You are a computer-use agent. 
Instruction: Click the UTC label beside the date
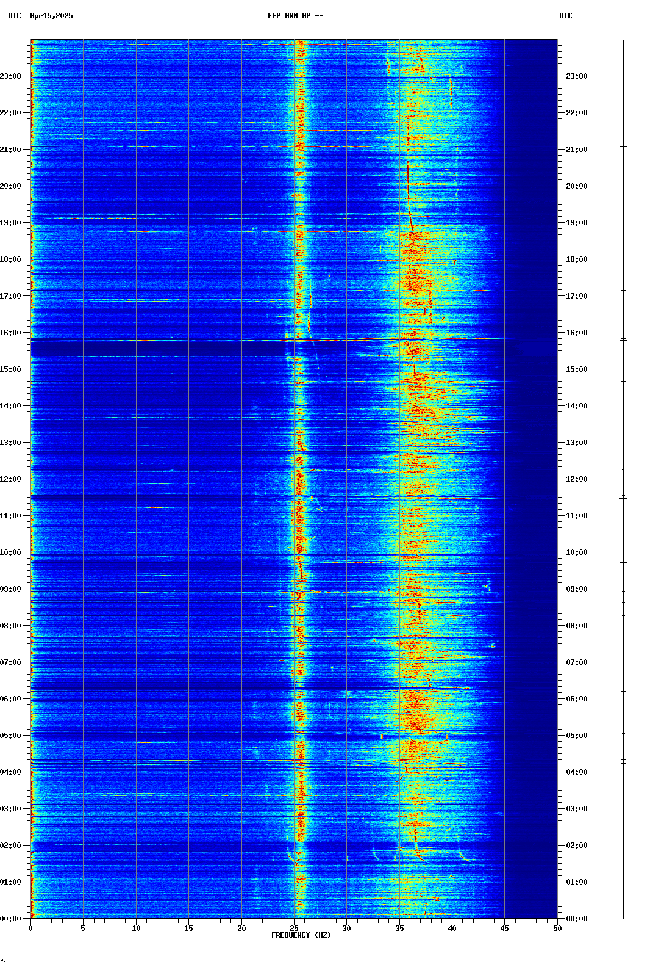point(14,16)
